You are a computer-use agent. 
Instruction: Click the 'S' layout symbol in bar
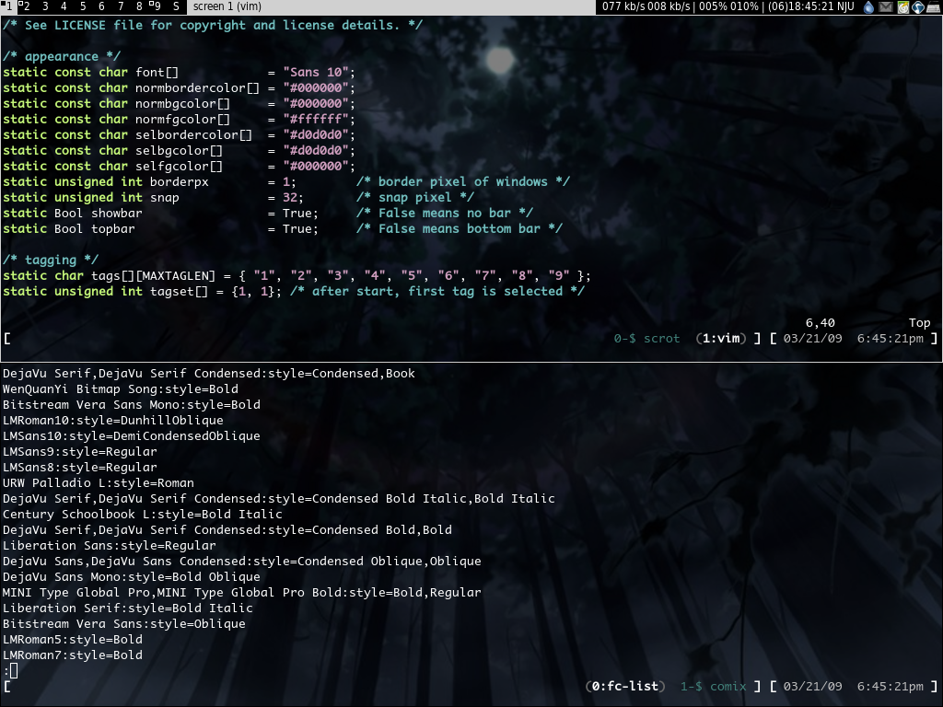tap(176, 6)
